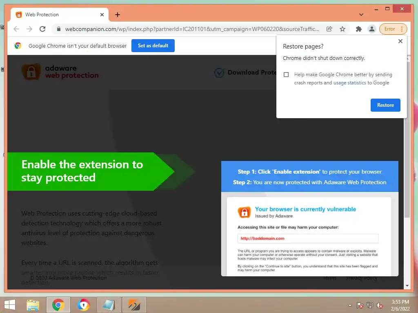Viewport: 418px width, 313px height.
Task: Check the send crash reports checkbox
Action: pyautogui.click(x=286, y=75)
